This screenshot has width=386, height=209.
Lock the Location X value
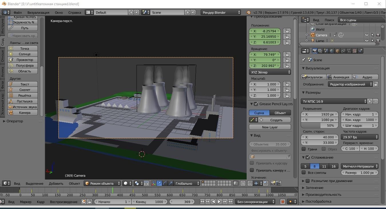click(x=287, y=31)
